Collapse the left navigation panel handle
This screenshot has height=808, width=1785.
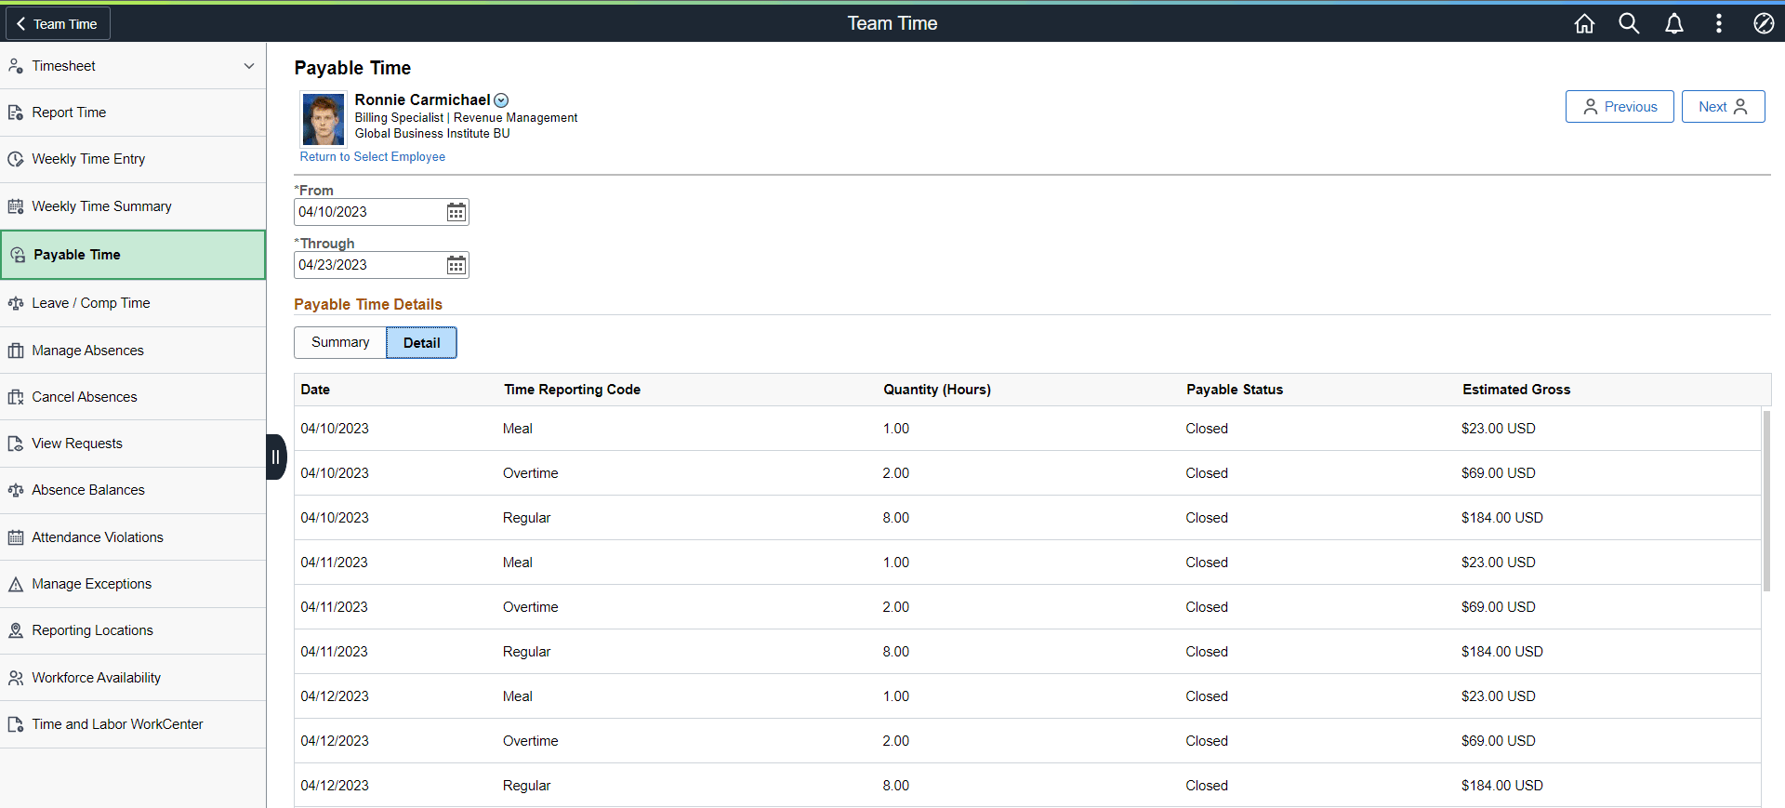(275, 457)
